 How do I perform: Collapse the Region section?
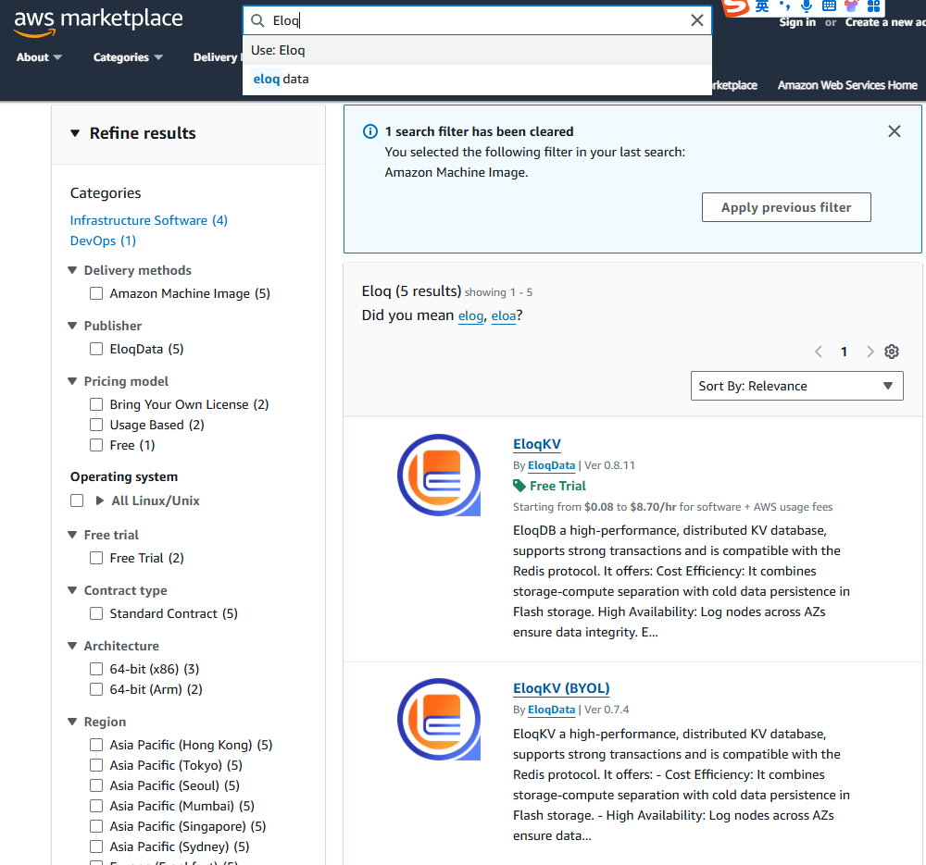click(72, 722)
